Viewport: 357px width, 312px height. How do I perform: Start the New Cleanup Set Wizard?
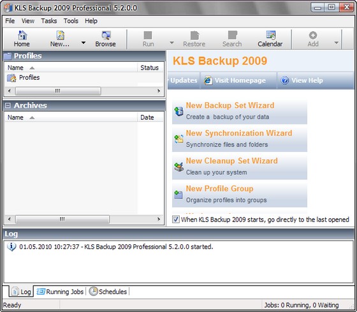point(240,167)
